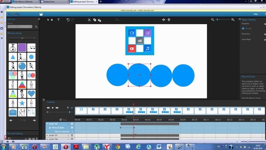Zoom in on the stage
266x150 pixels.
coord(233,20)
